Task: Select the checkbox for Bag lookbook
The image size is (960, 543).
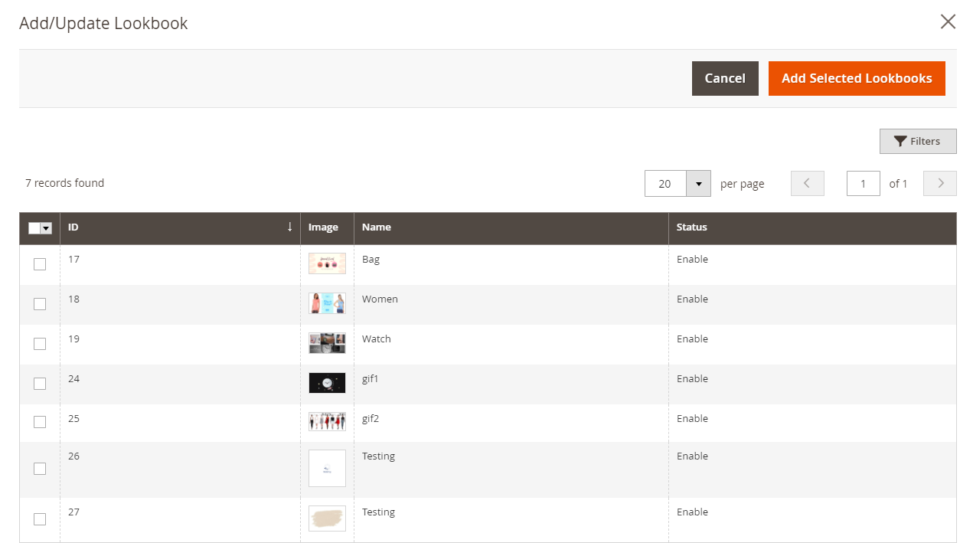Action: click(x=40, y=264)
